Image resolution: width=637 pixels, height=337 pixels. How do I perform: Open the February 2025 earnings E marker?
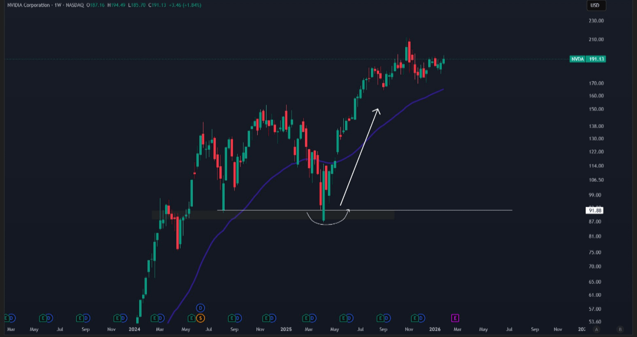coord(306,318)
